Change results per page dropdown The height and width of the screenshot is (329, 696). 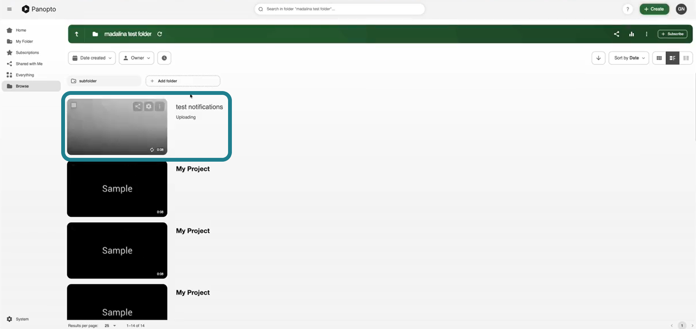[110, 326]
